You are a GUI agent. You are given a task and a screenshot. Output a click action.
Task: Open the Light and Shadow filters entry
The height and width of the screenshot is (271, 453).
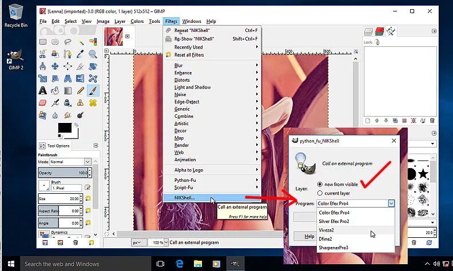point(212,87)
